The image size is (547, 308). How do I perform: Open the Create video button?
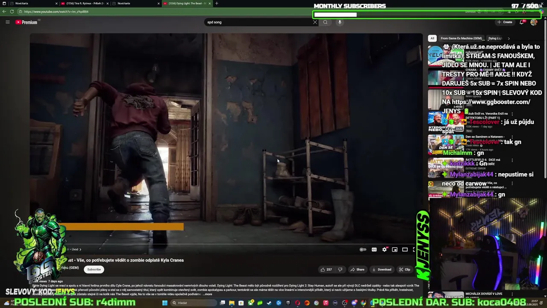(505, 22)
